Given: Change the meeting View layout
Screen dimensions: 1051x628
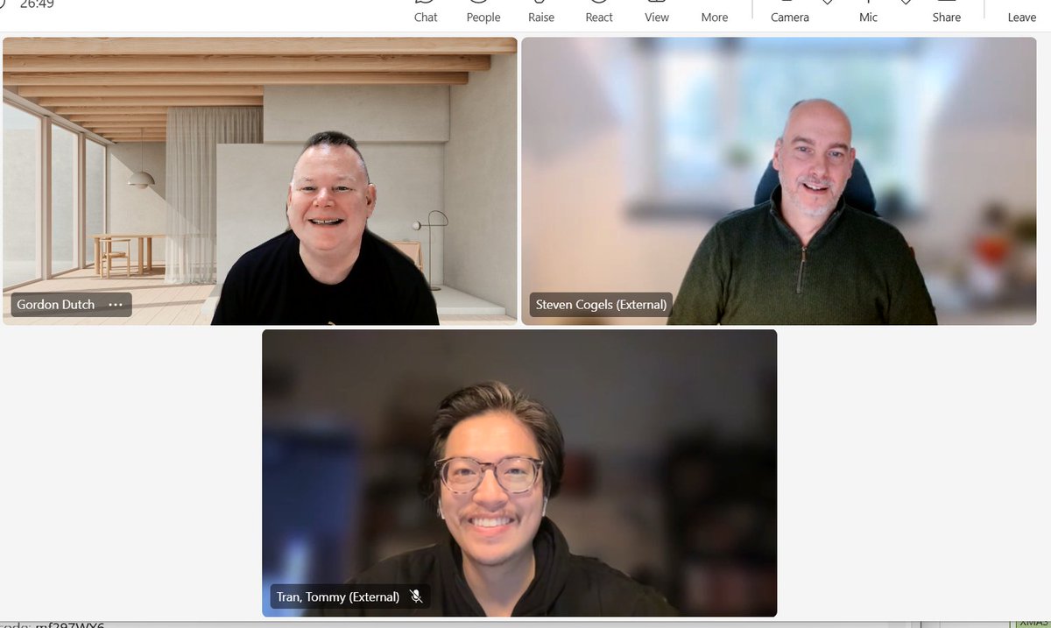Looking at the screenshot, I should 657,11.
